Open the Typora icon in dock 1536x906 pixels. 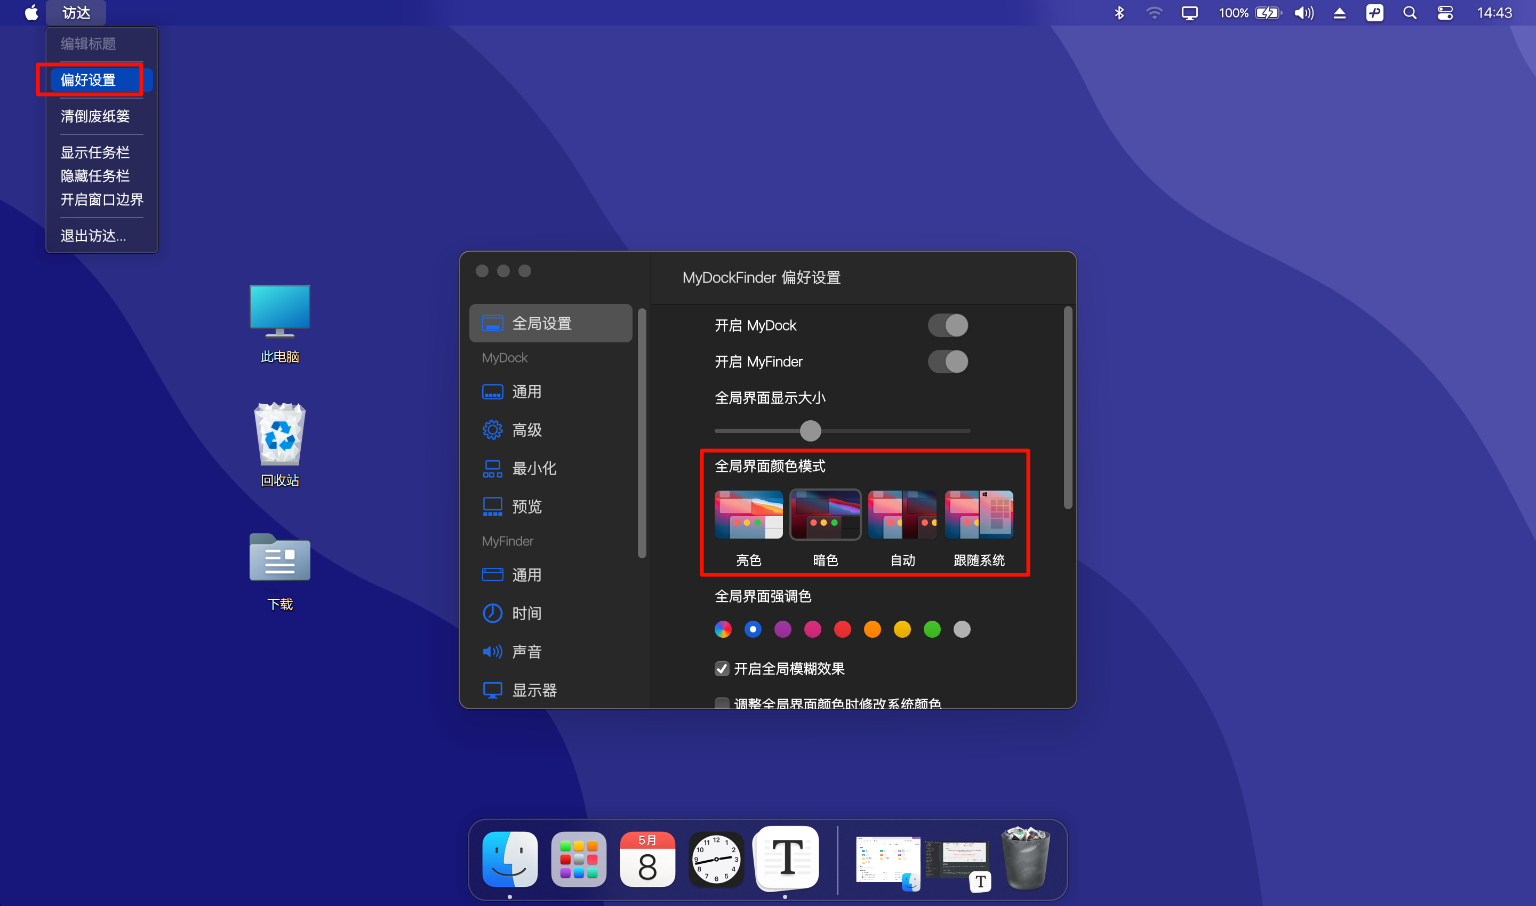pos(786,857)
